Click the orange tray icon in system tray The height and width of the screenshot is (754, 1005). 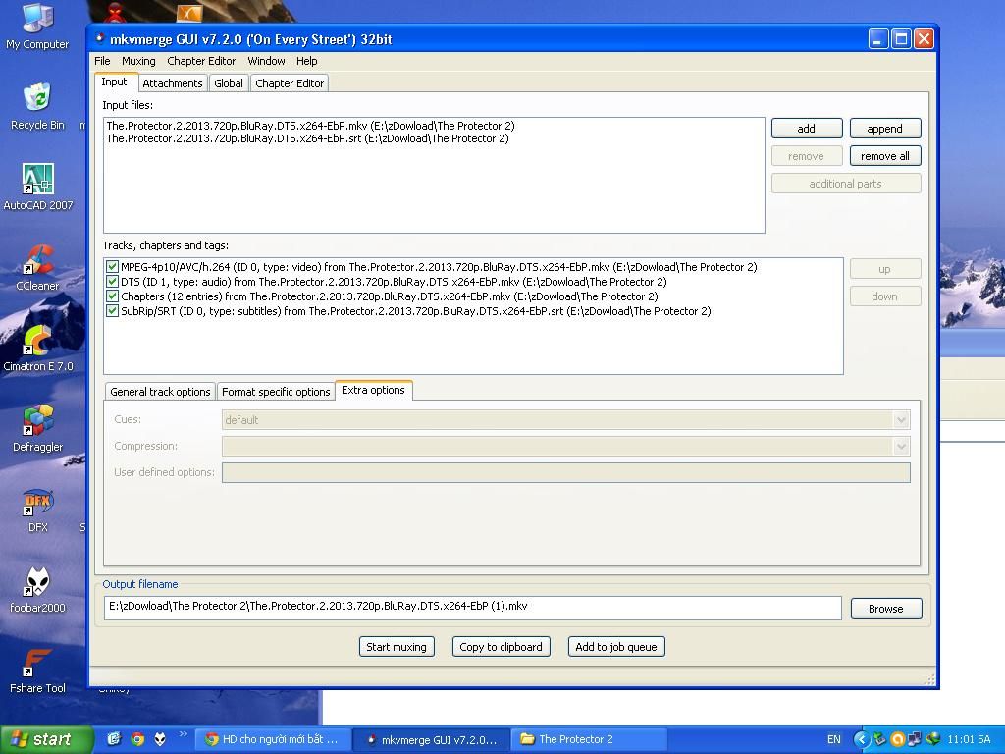pyautogui.click(x=897, y=739)
